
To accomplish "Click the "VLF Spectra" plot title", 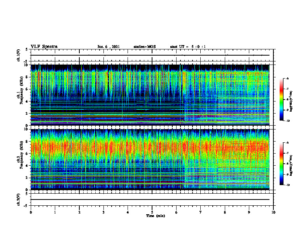I will tap(44, 47).
